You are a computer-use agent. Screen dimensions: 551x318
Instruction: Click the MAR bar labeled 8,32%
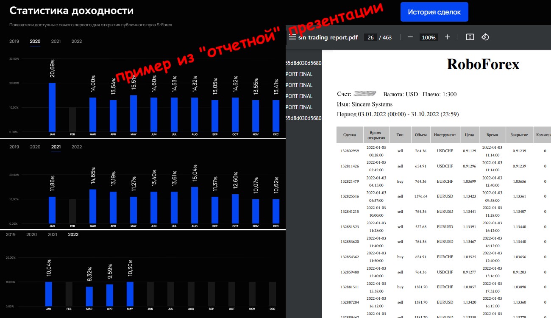(x=89, y=296)
